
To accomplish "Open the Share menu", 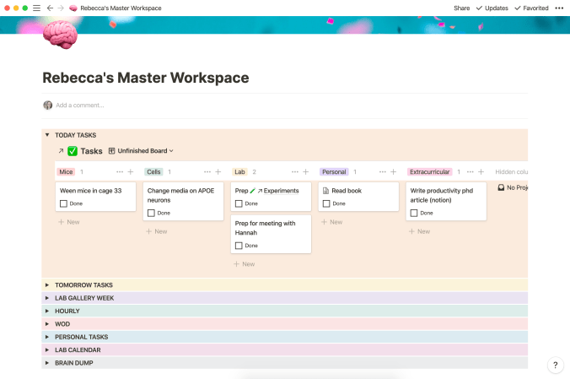I will pos(461,8).
